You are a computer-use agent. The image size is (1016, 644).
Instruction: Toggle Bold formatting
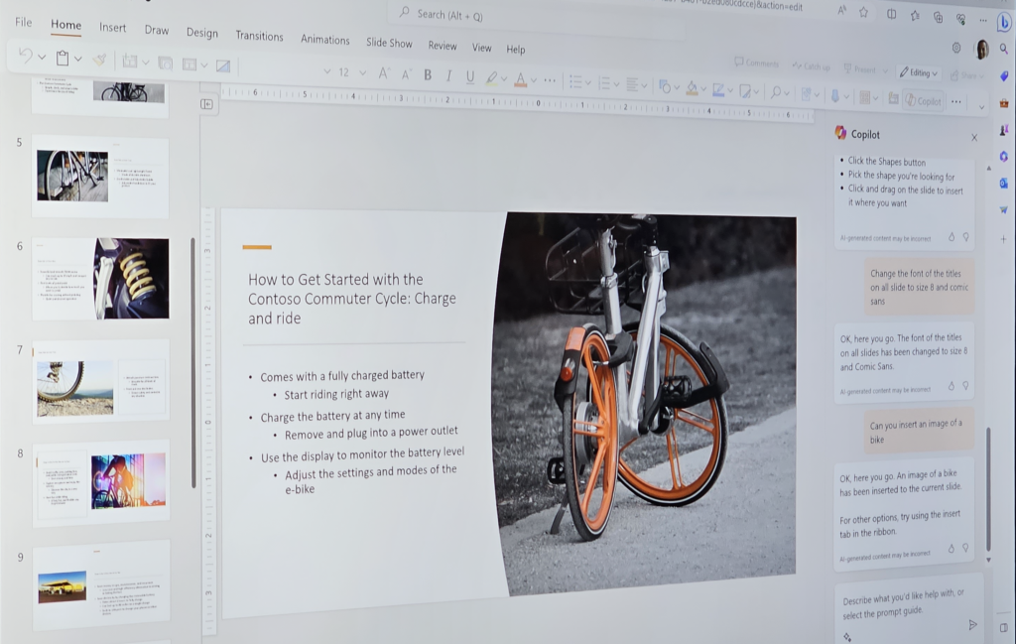point(428,75)
